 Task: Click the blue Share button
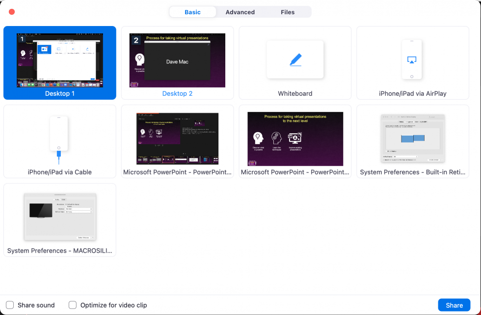(454, 305)
